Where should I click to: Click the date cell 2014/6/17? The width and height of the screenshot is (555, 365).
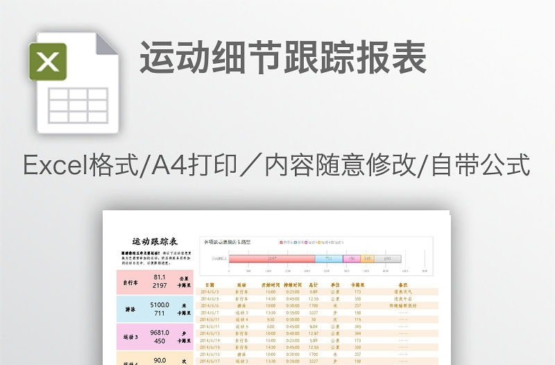(x=210, y=361)
